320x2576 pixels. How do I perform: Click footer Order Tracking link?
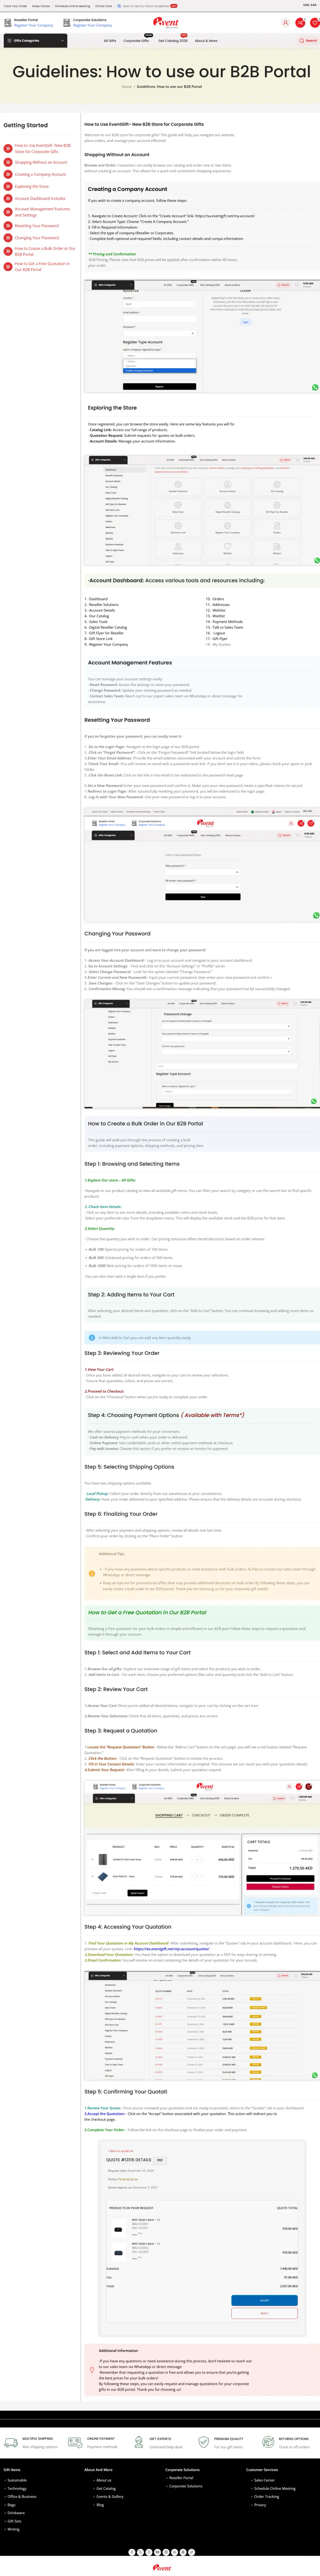[266, 2496]
